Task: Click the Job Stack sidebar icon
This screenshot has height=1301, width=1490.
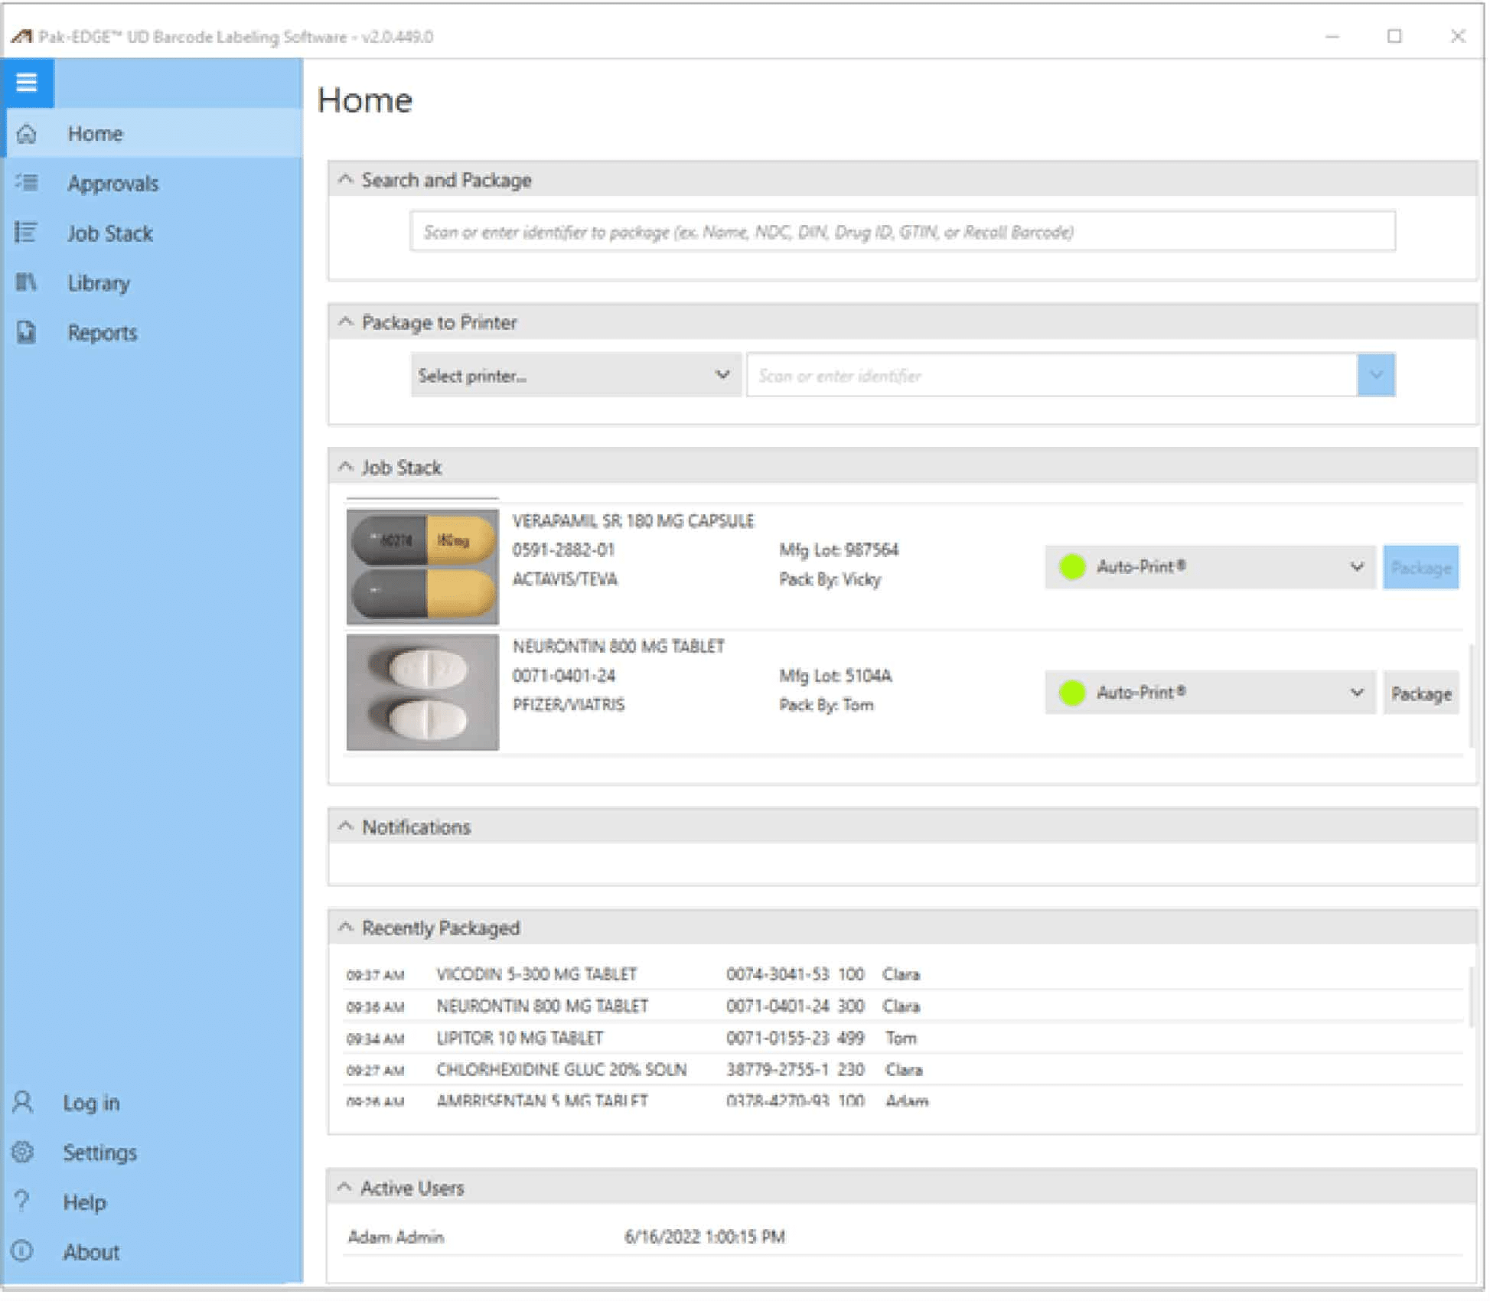Action: [x=25, y=233]
